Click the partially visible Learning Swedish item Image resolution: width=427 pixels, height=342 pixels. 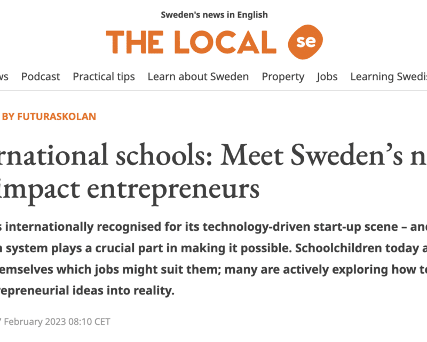click(388, 76)
